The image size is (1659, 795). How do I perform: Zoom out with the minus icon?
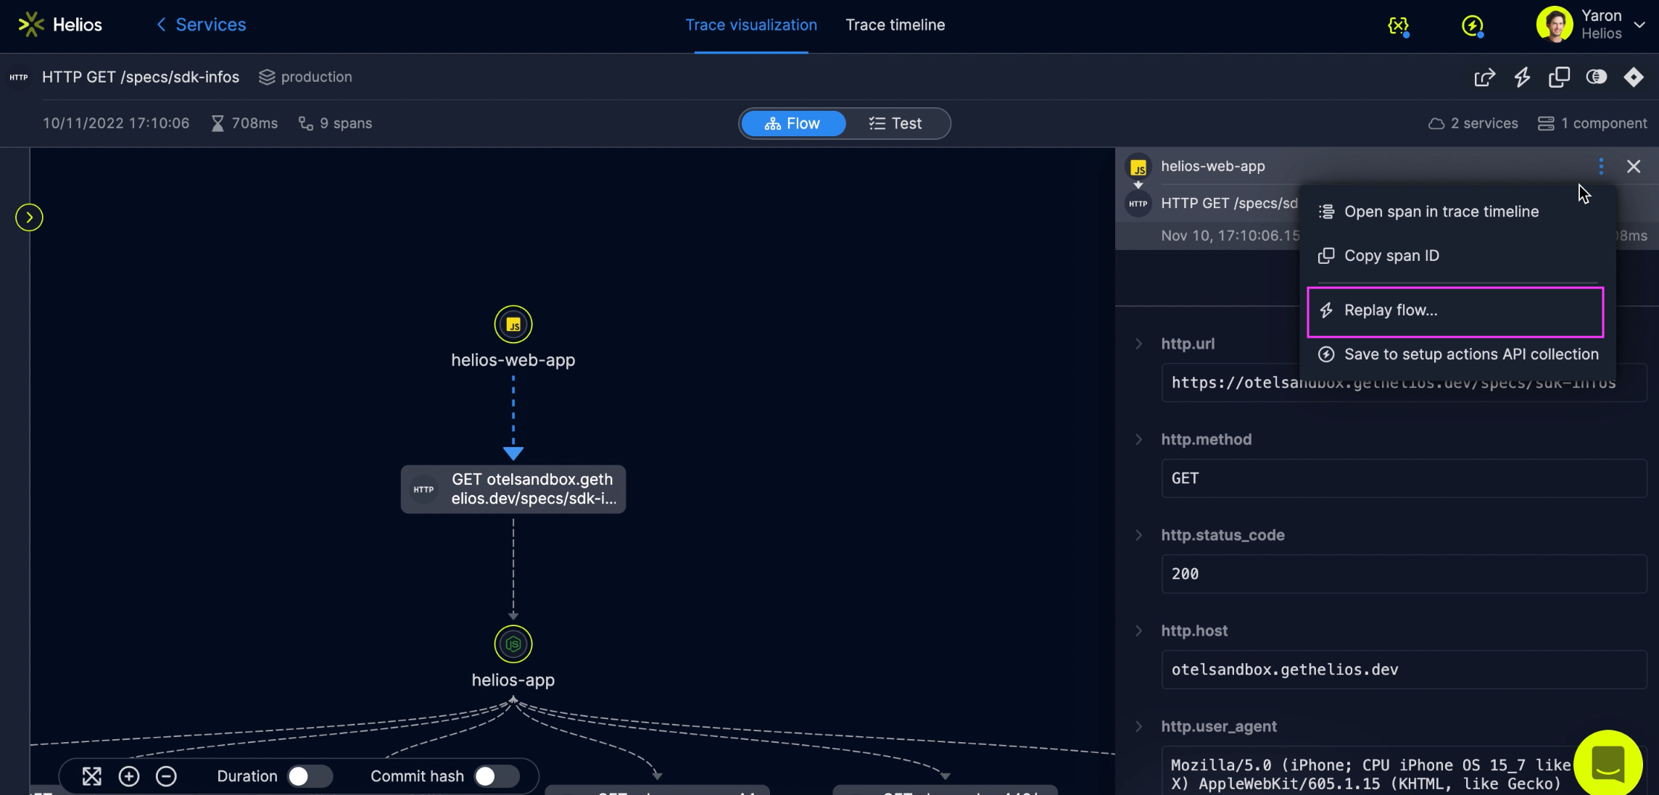coord(166,776)
